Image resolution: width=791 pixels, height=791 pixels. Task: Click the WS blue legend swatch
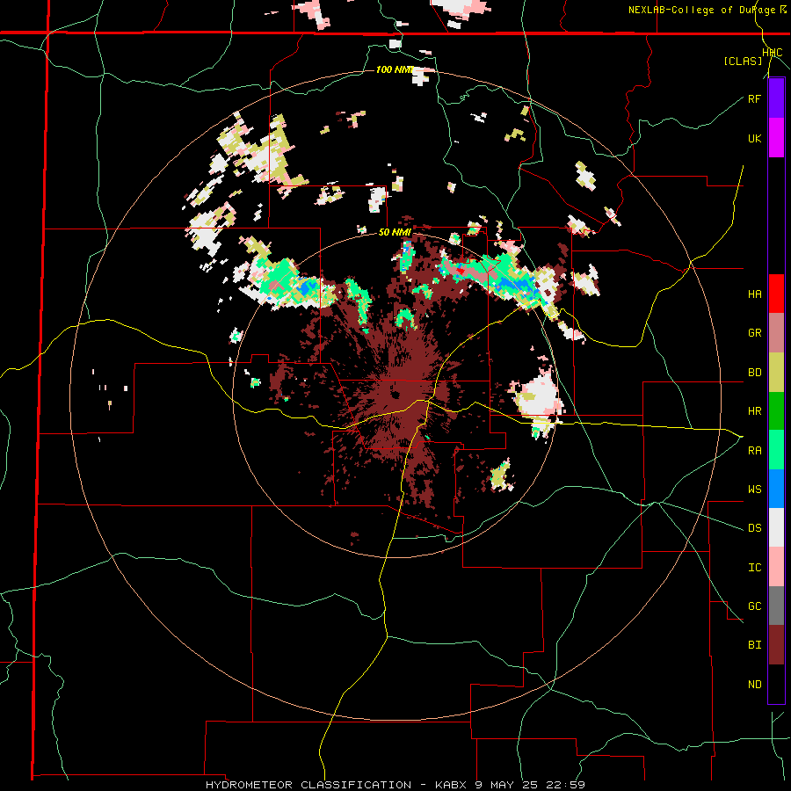click(776, 489)
